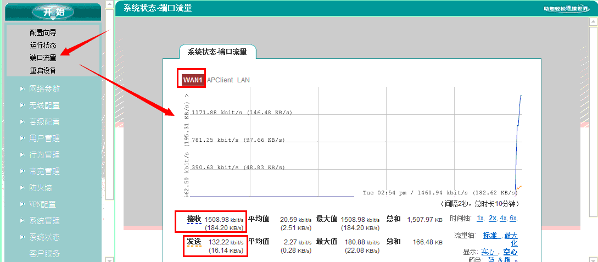Image resolution: width=598 pixels, height=262 pixels.
Task: Click the 390.63 kbit/s gridline label
Action: click(238, 168)
